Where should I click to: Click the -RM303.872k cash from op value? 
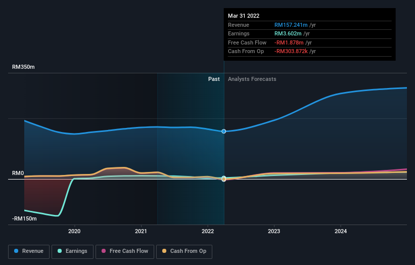(291, 52)
